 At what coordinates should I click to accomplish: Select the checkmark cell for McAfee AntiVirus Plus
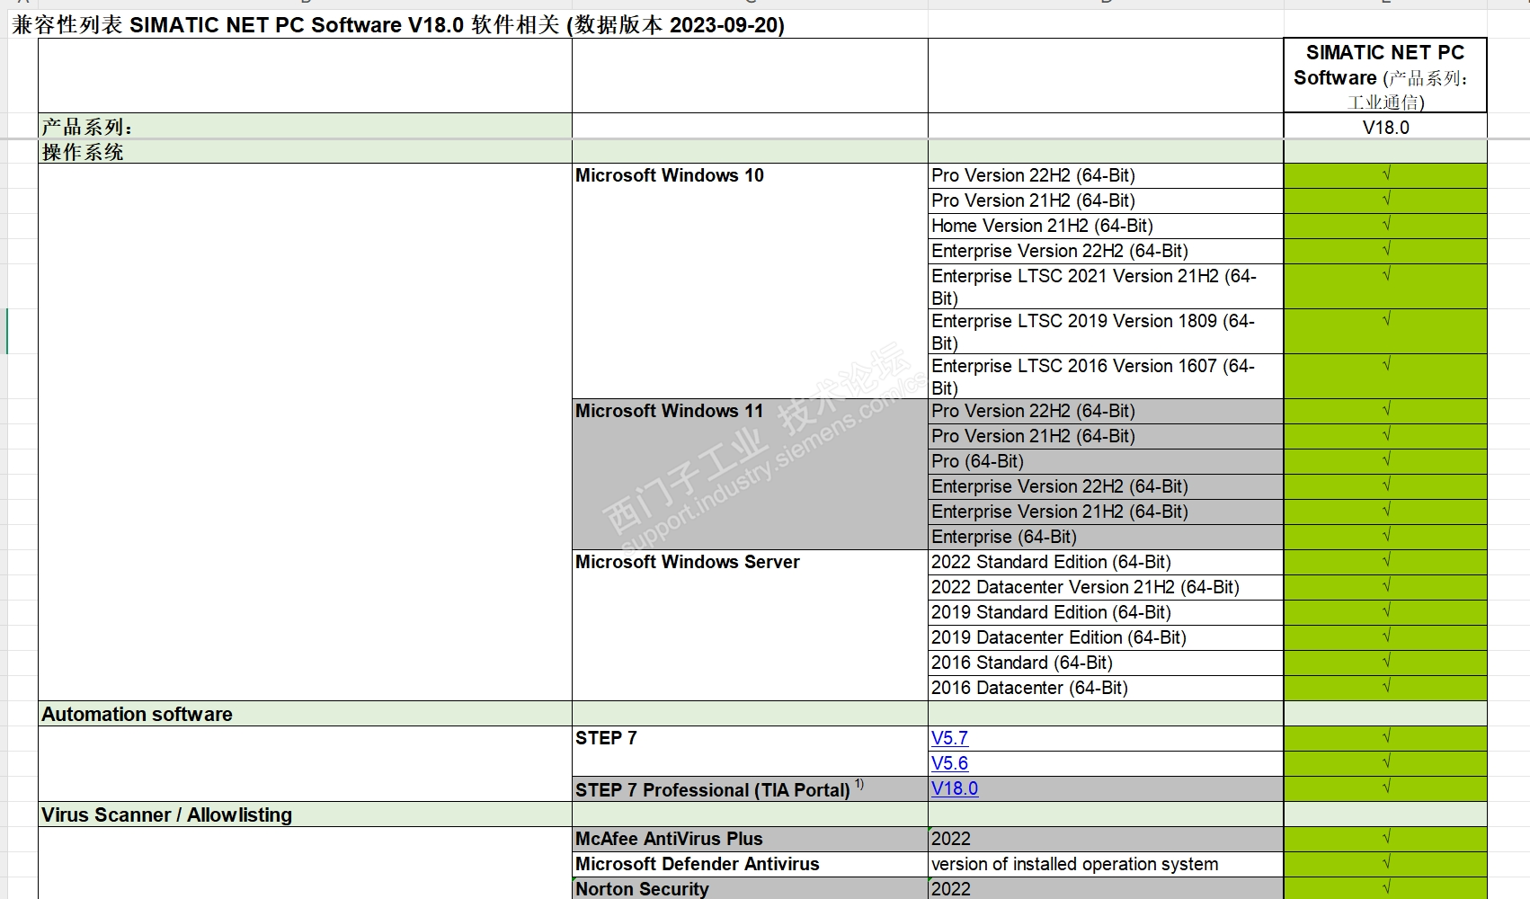pyautogui.click(x=1385, y=839)
